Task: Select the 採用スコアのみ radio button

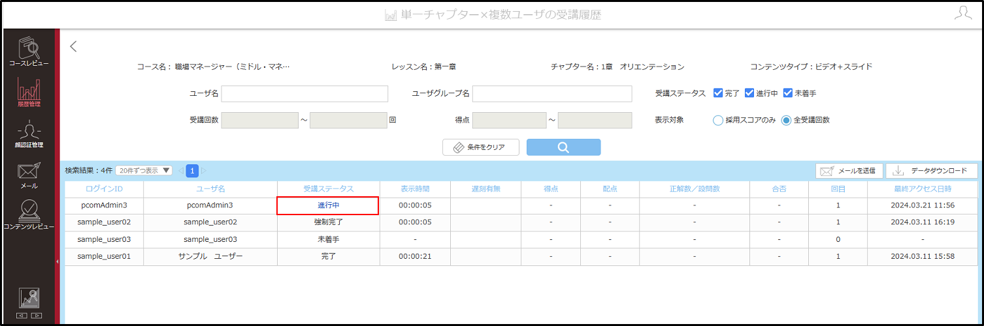Action: click(718, 120)
